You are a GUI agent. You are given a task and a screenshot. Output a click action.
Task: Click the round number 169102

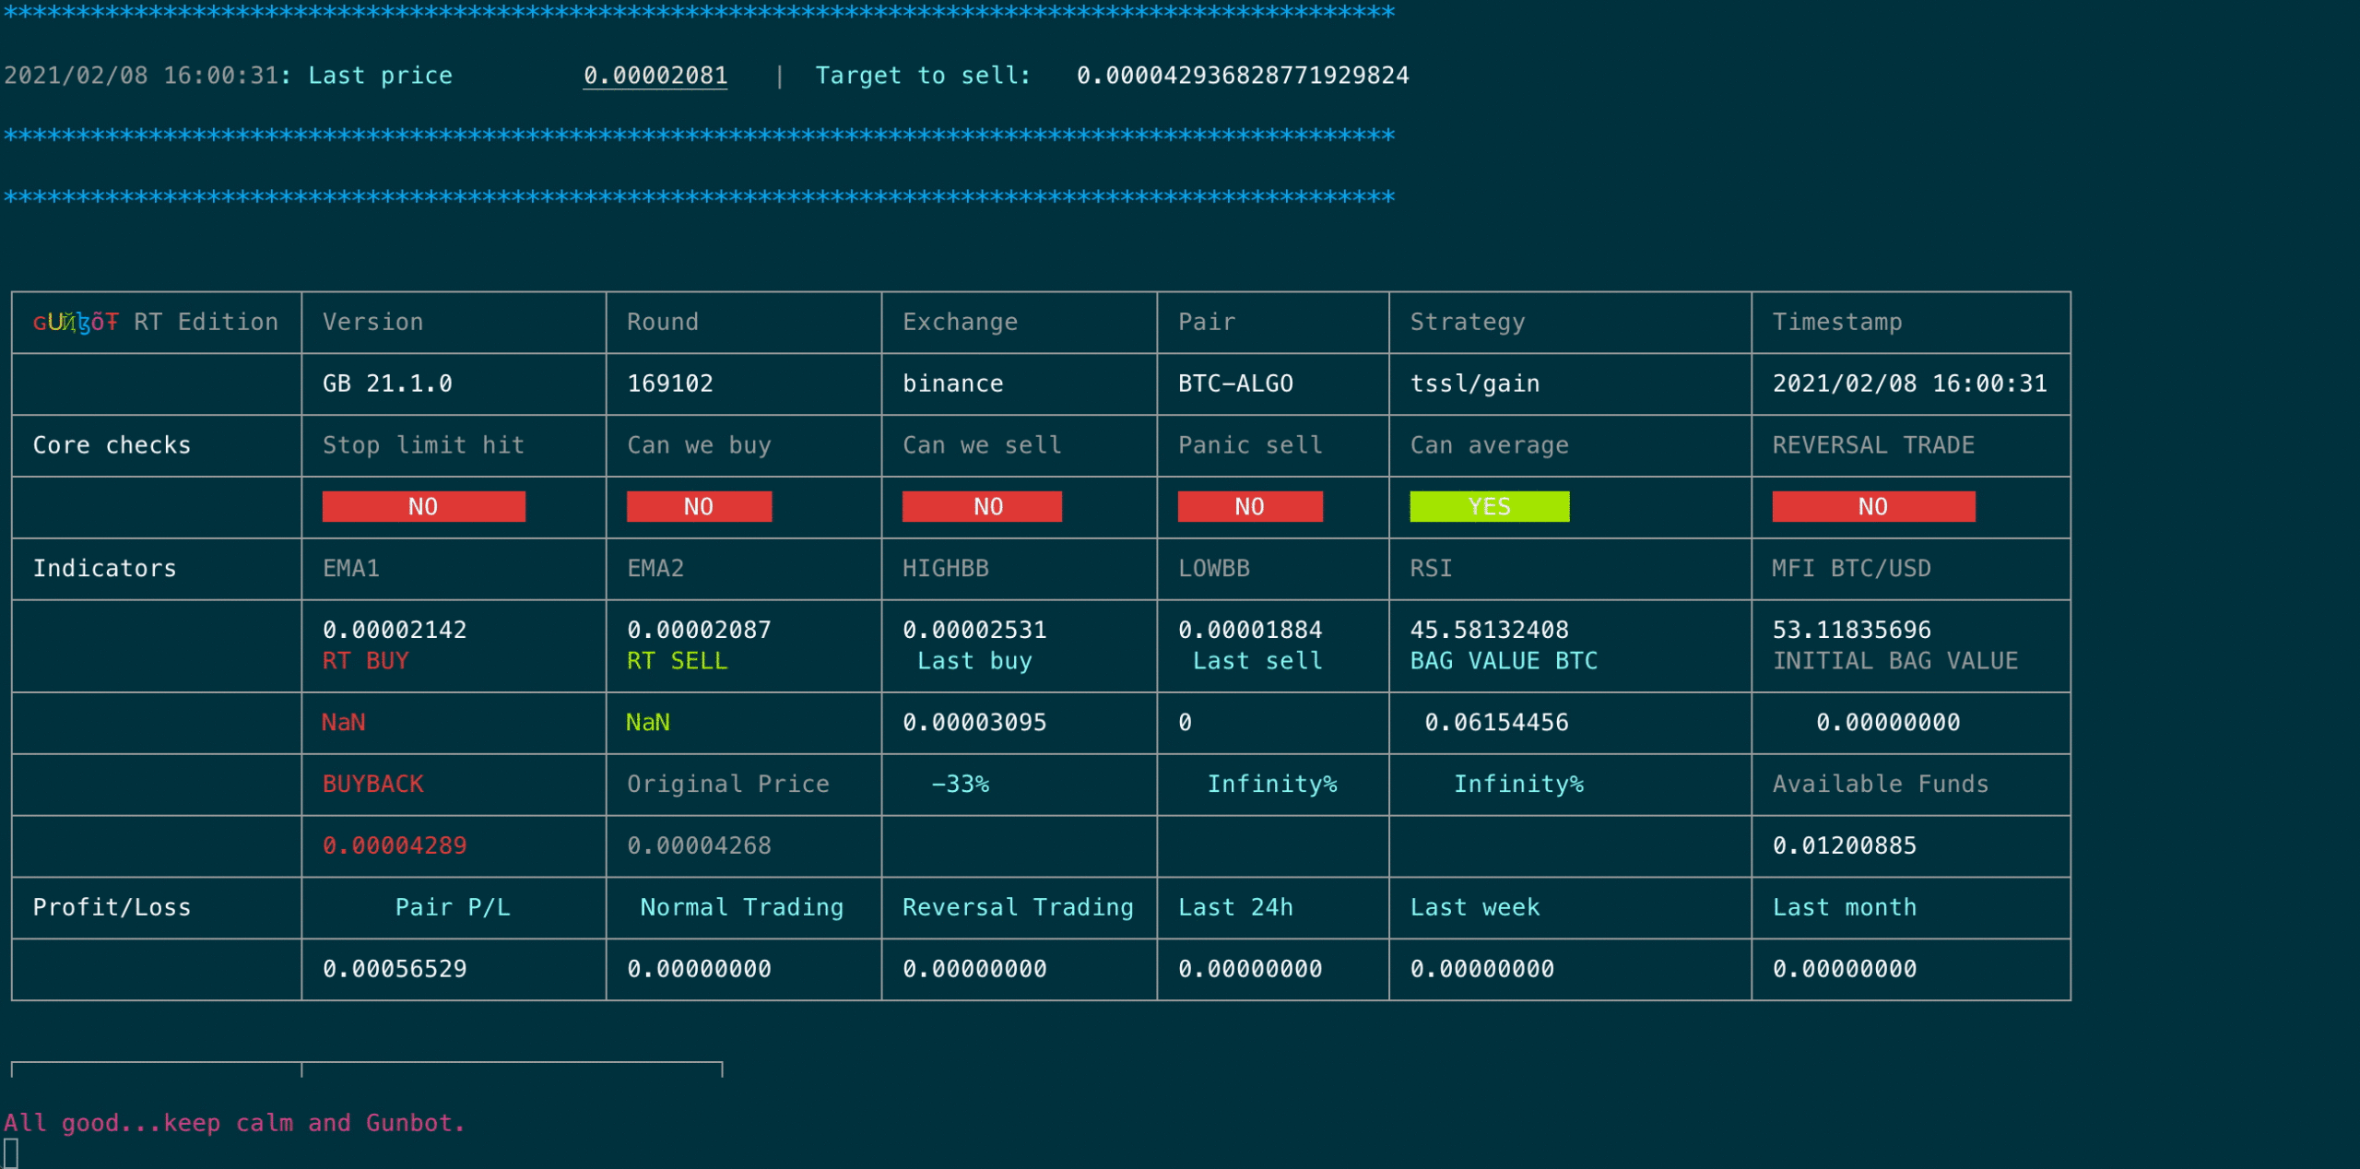click(670, 384)
